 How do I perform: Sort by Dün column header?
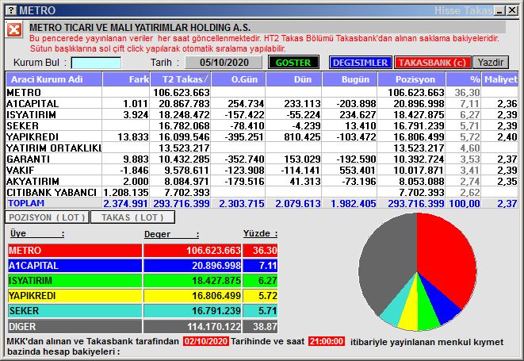(x=294, y=79)
